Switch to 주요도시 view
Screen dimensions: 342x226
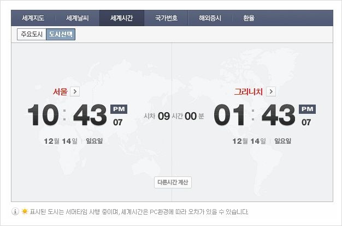[x=32, y=34]
